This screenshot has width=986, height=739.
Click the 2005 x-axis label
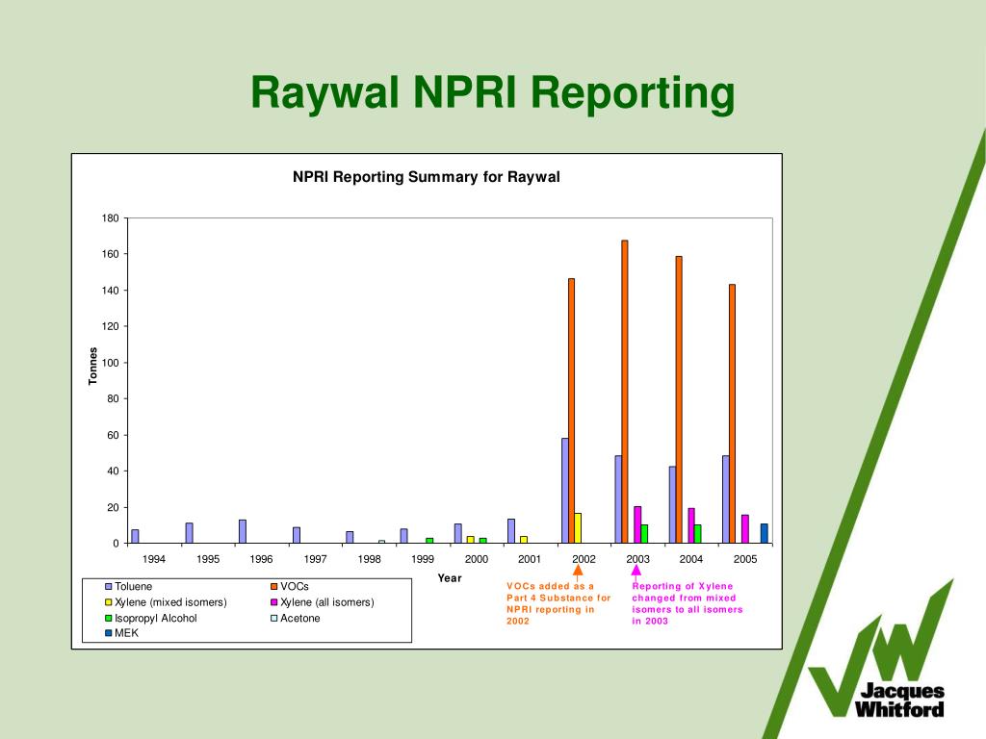point(745,559)
